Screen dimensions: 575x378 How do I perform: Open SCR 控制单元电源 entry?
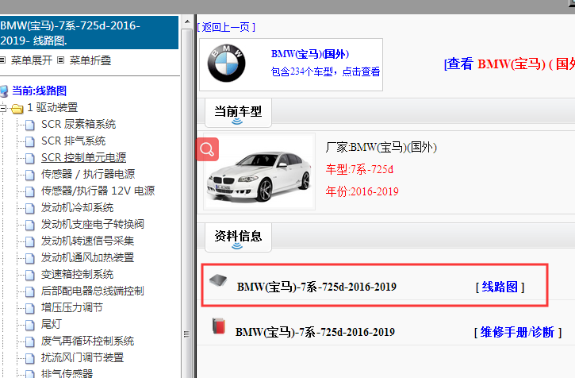point(83,157)
